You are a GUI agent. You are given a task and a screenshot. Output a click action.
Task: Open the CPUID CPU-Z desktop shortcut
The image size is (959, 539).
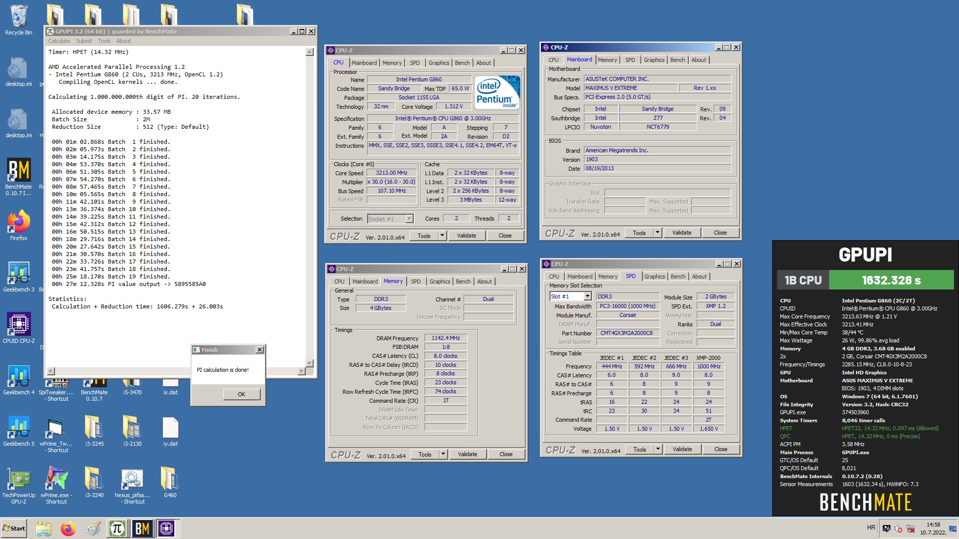pos(18,328)
